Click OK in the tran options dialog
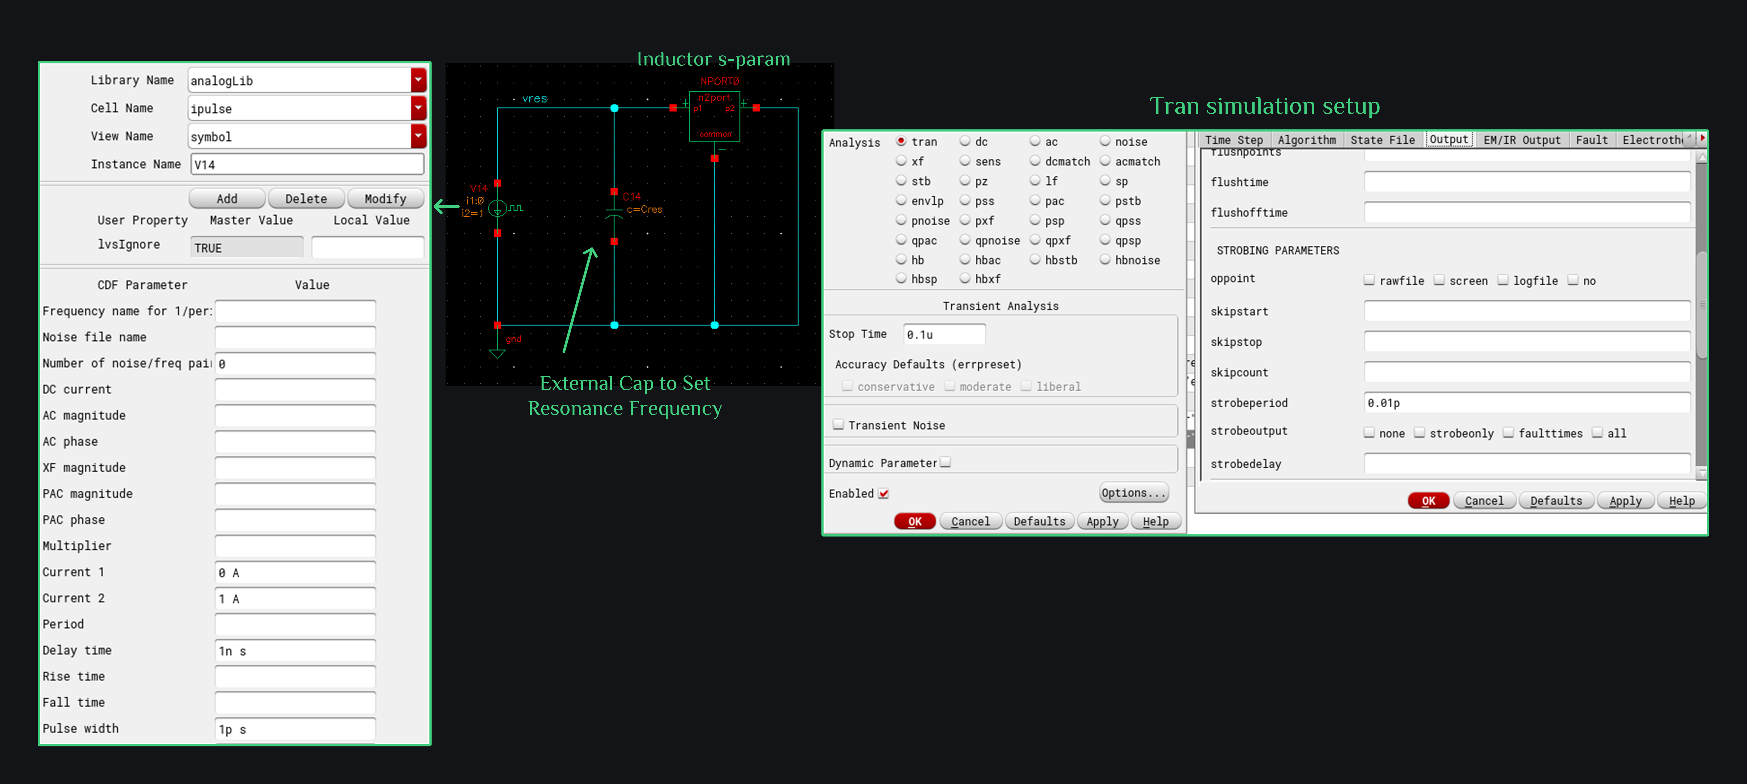 point(1428,501)
